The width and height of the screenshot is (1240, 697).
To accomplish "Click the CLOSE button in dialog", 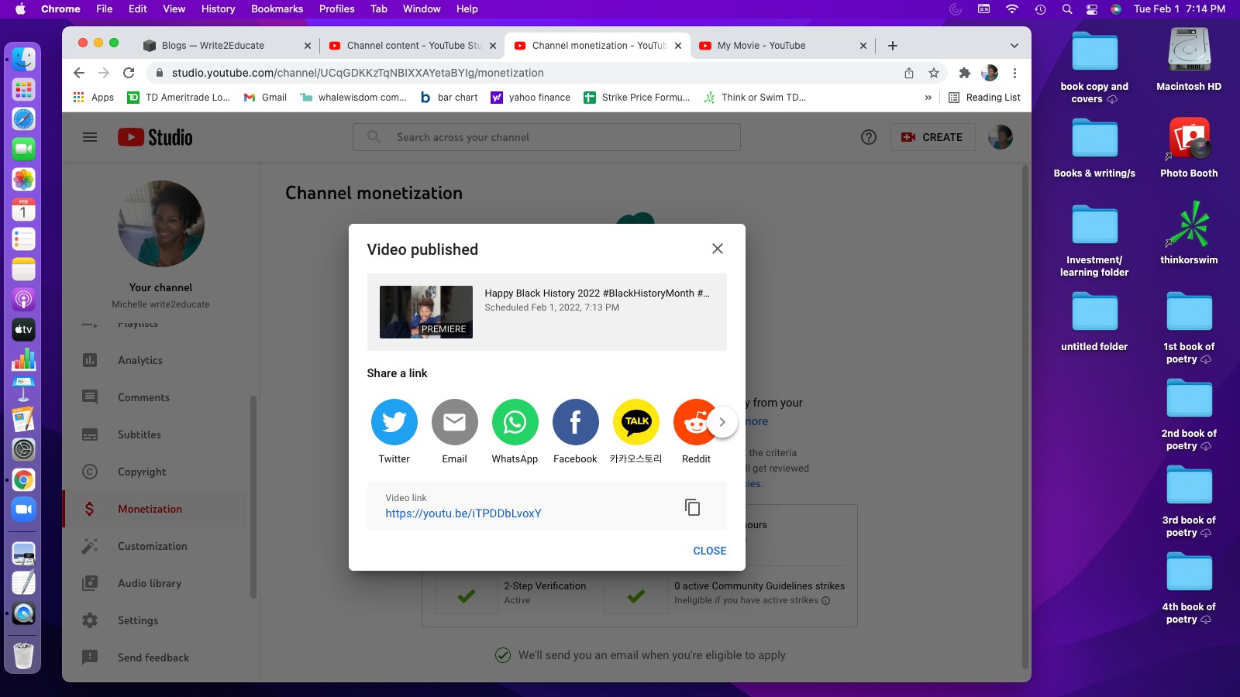I will pos(709,551).
